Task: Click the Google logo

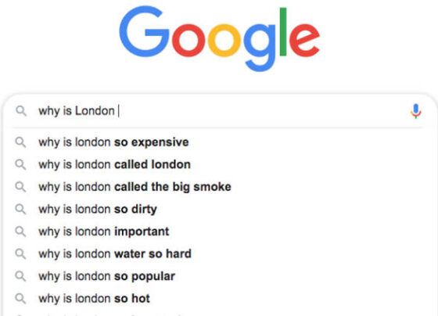Action: pos(220,39)
